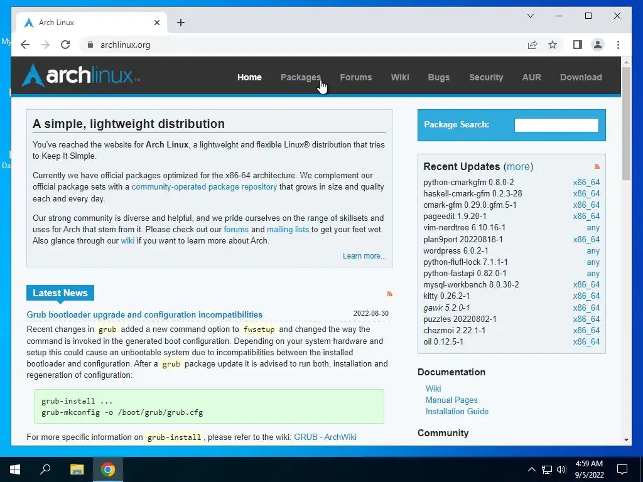Click the Chrome profile avatar icon
The width and height of the screenshot is (643, 482).
pyautogui.click(x=598, y=45)
